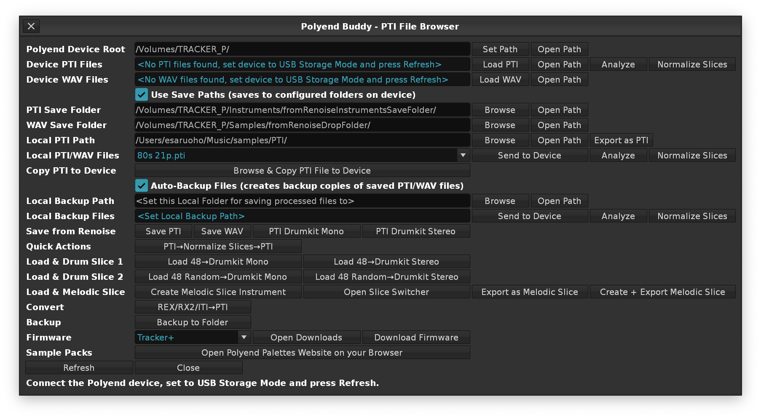Screen dimensions: 761x418
Task: Open the Device PTI Files list
Action: 302,64
